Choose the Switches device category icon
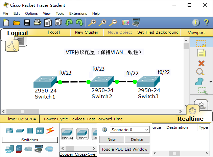Screen dimensions: 213x157 click(x=20, y=131)
